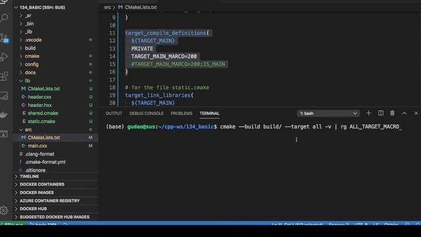Click line number 11 in gutter
This screenshot has width=421, height=237.
112,33
